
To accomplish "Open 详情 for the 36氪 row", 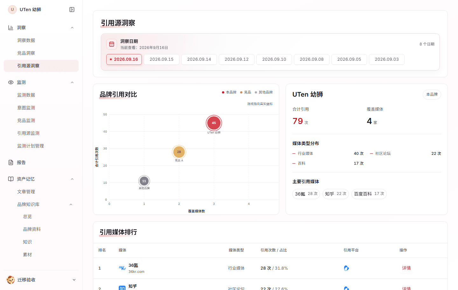I will pos(406,268).
